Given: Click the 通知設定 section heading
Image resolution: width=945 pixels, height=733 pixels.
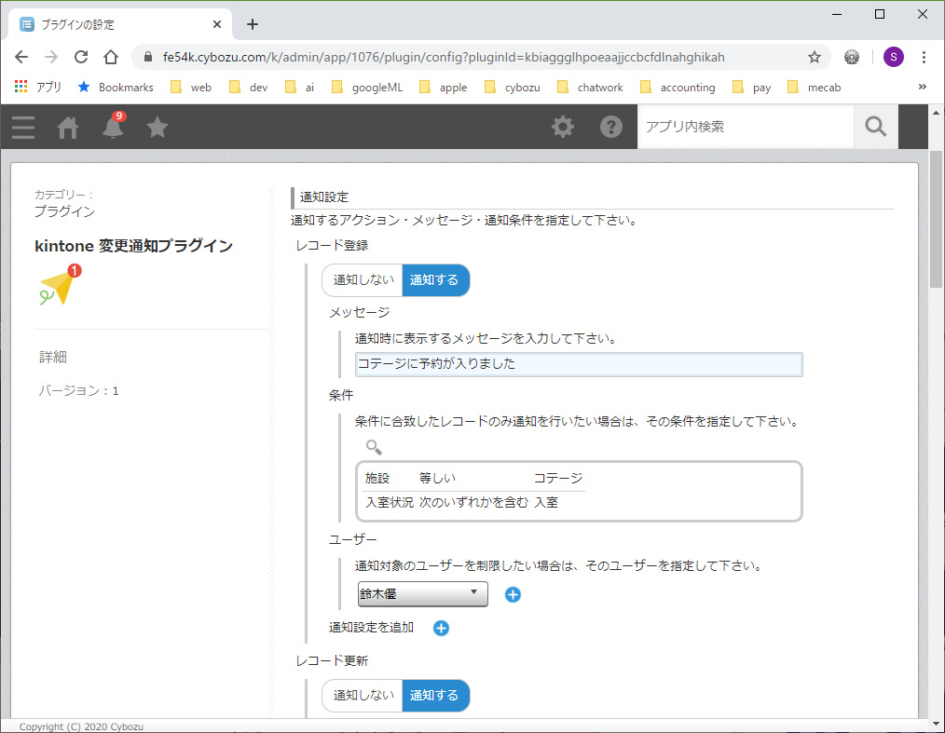Looking at the screenshot, I should 324,197.
